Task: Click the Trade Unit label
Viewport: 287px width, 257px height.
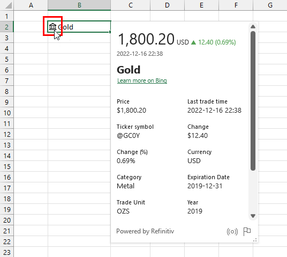Action: tap(131, 202)
